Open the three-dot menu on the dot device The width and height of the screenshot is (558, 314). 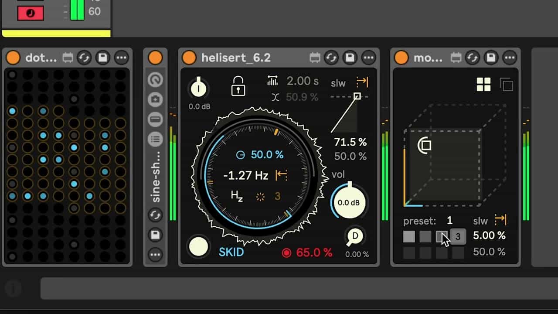coord(122,58)
